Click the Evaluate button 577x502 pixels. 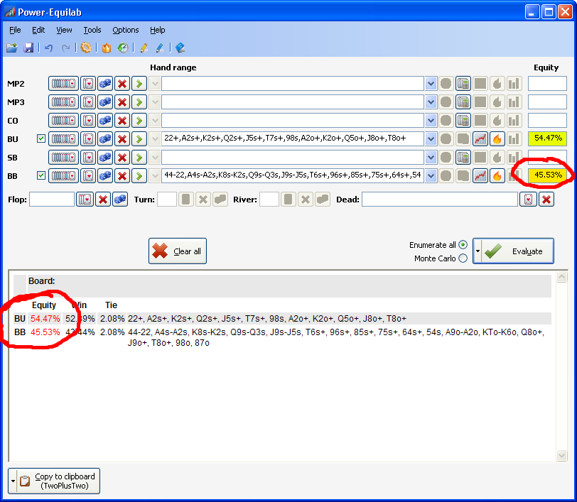(x=517, y=251)
